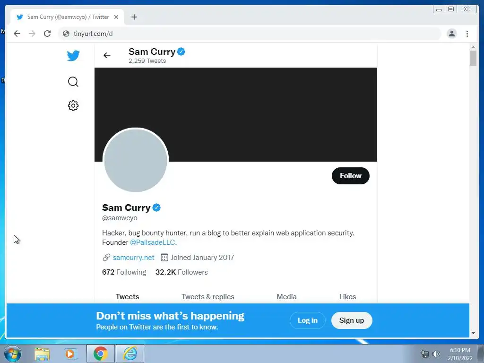Open File Explorer from the taskbar
Screen dimensions: 484x363
point(42,354)
